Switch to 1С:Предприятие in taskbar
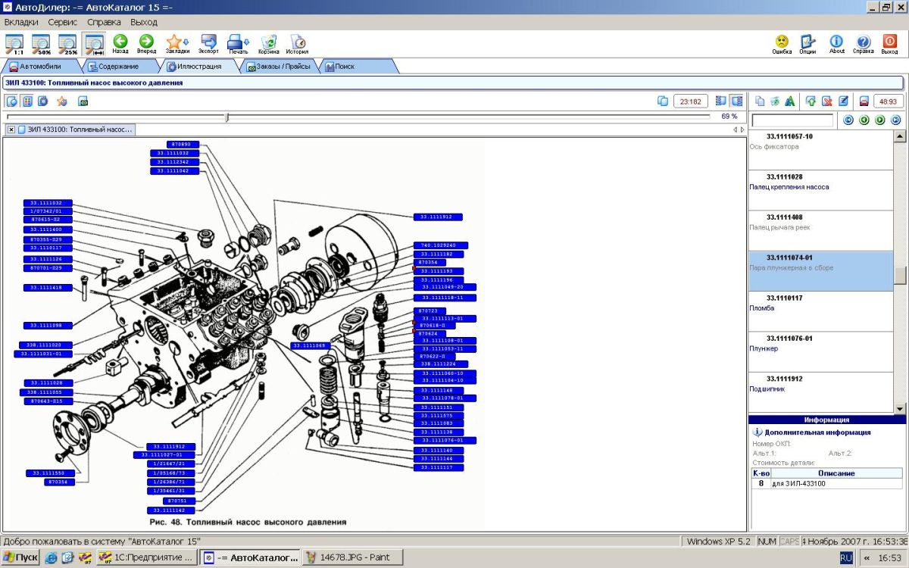Screen dimensions: 909x568 [147, 557]
